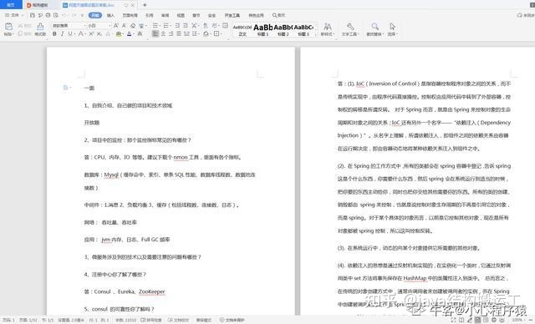Click the numbered list icon

click(x=166, y=26)
